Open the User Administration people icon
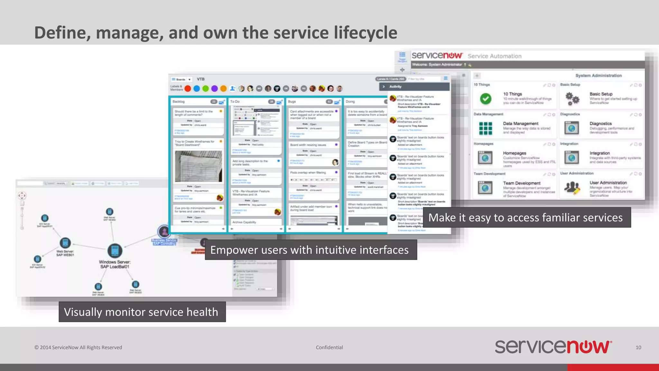Image resolution: width=659 pixels, height=371 pixels. (572, 187)
